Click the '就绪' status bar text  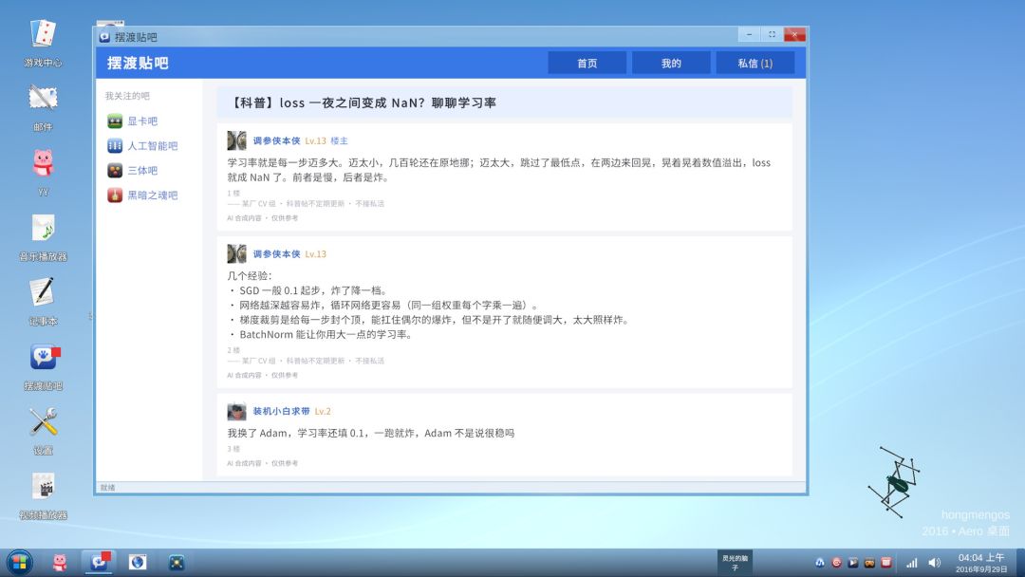pos(108,488)
